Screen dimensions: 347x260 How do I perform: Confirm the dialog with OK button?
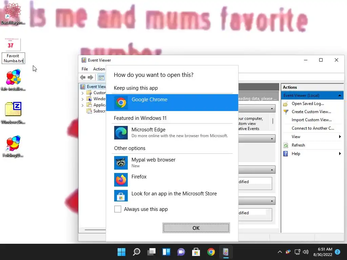[x=196, y=228]
